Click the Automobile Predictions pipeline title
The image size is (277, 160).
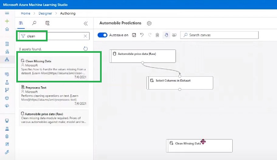(x=120, y=23)
